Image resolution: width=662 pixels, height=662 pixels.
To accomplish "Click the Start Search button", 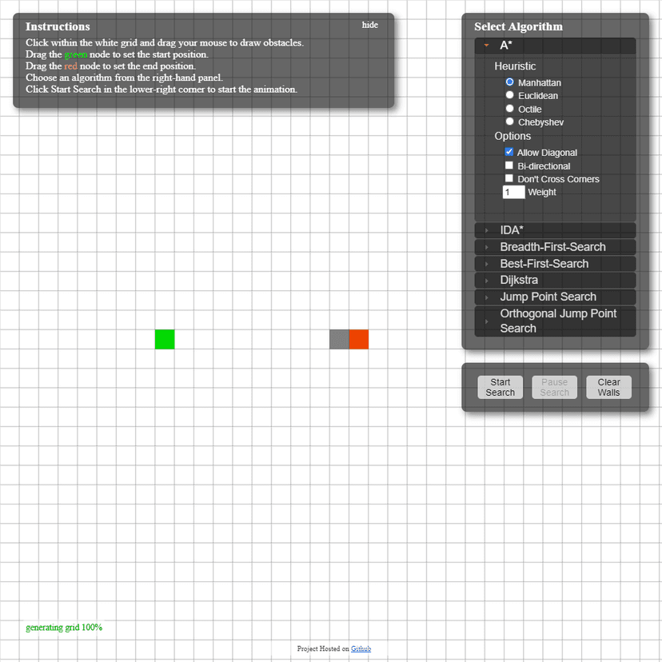I will point(500,387).
